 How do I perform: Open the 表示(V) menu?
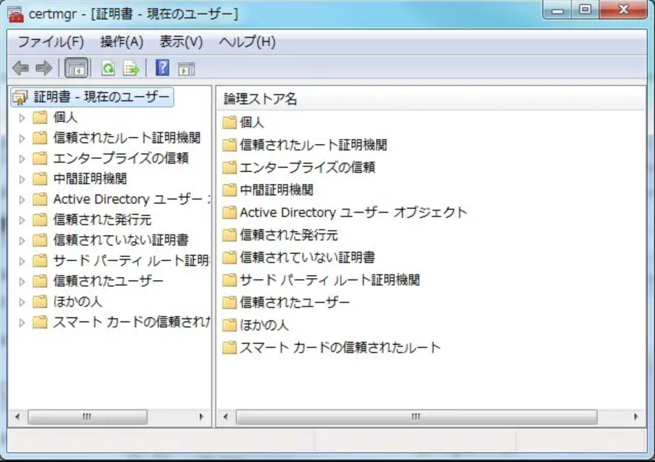[x=180, y=42]
